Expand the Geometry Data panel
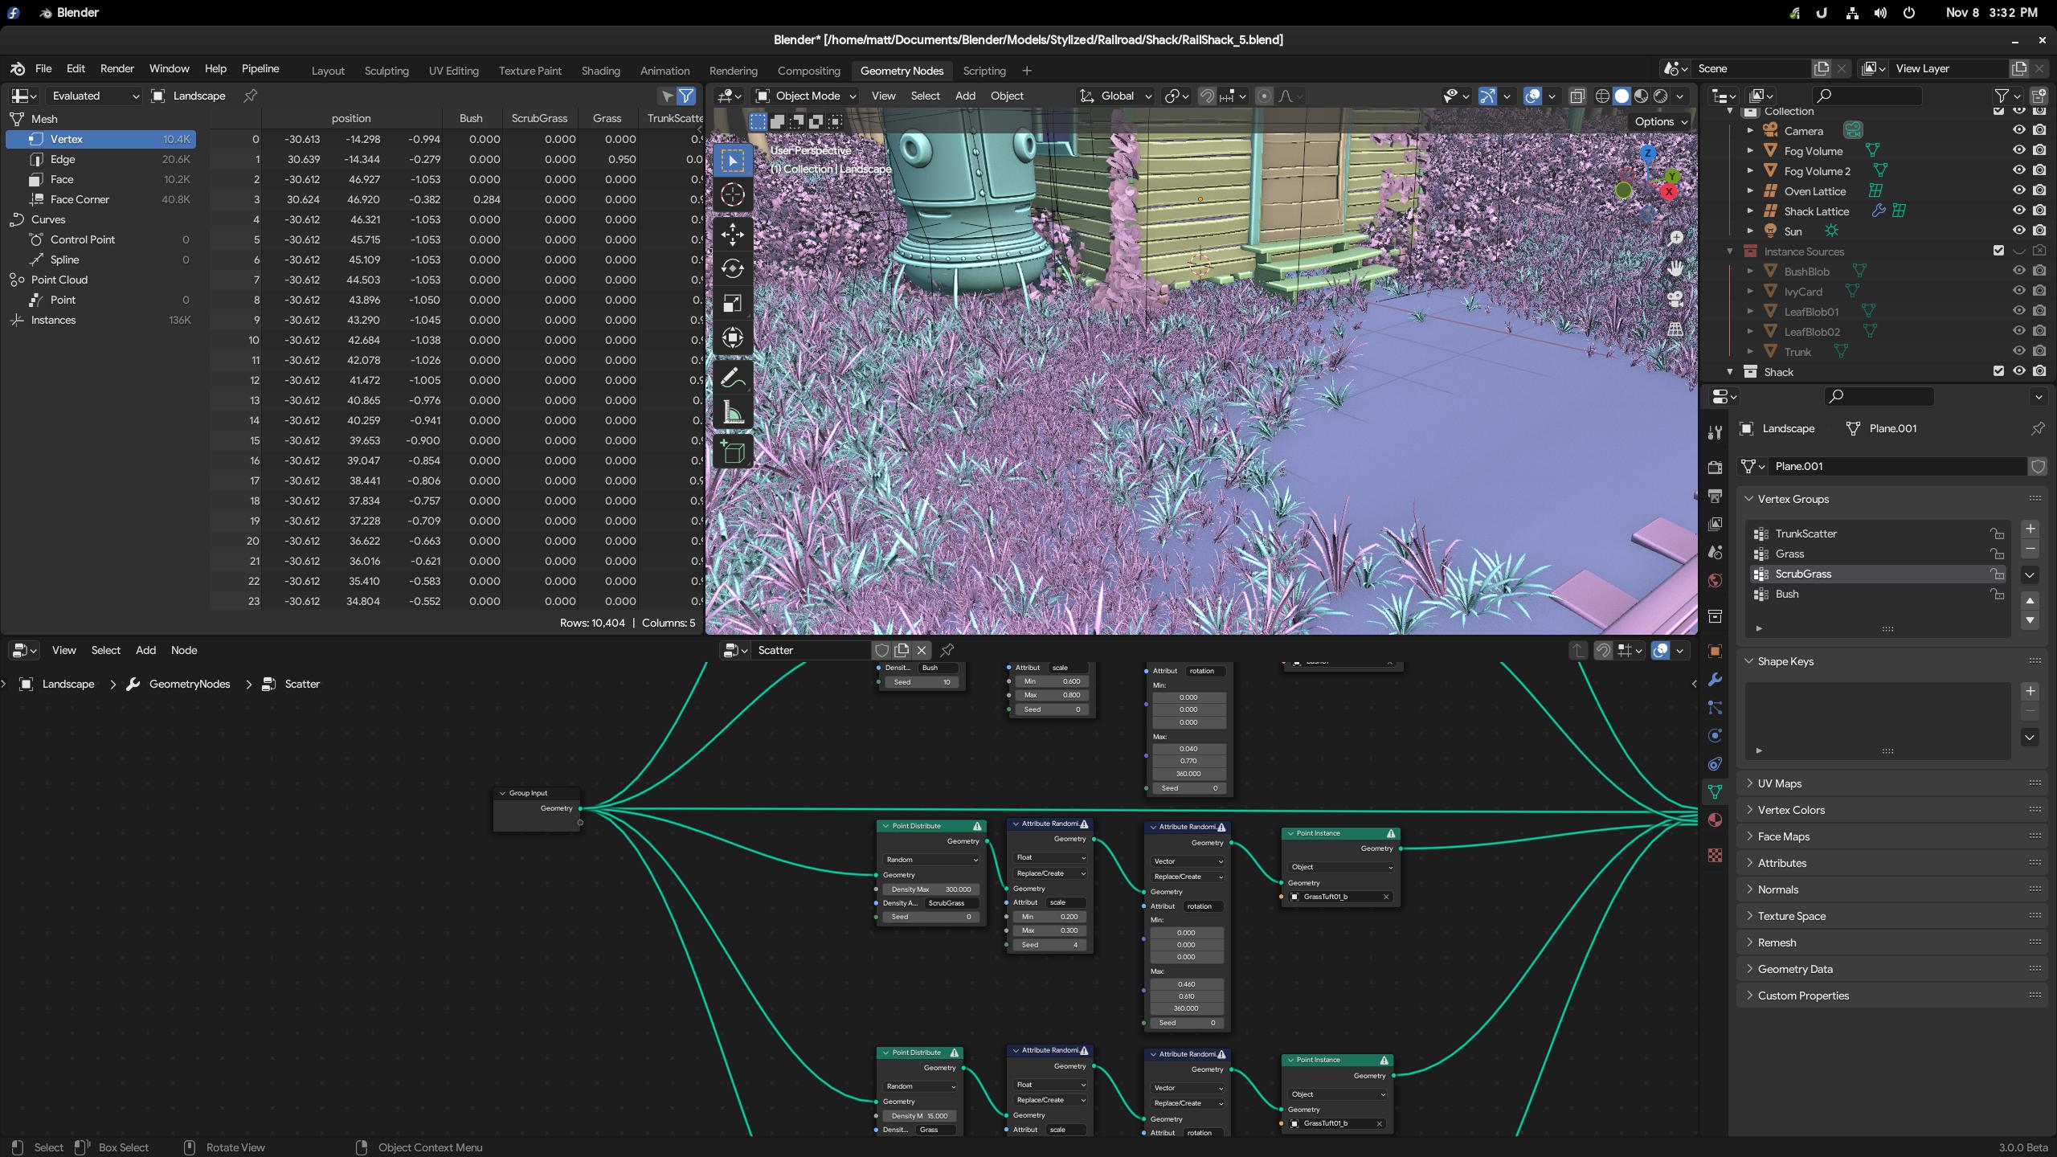The image size is (2057, 1157). (x=1793, y=969)
